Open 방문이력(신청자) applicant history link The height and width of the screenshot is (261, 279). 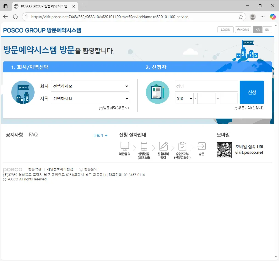(x=249, y=108)
